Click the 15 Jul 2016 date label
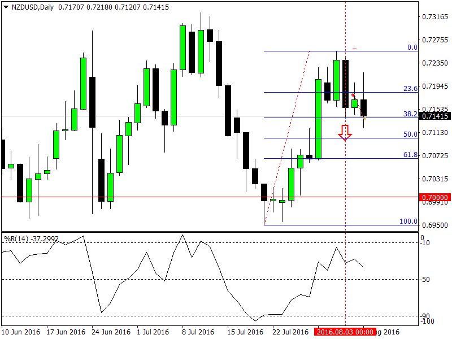This screenshot has height=339, width=452. click(245, 332)
